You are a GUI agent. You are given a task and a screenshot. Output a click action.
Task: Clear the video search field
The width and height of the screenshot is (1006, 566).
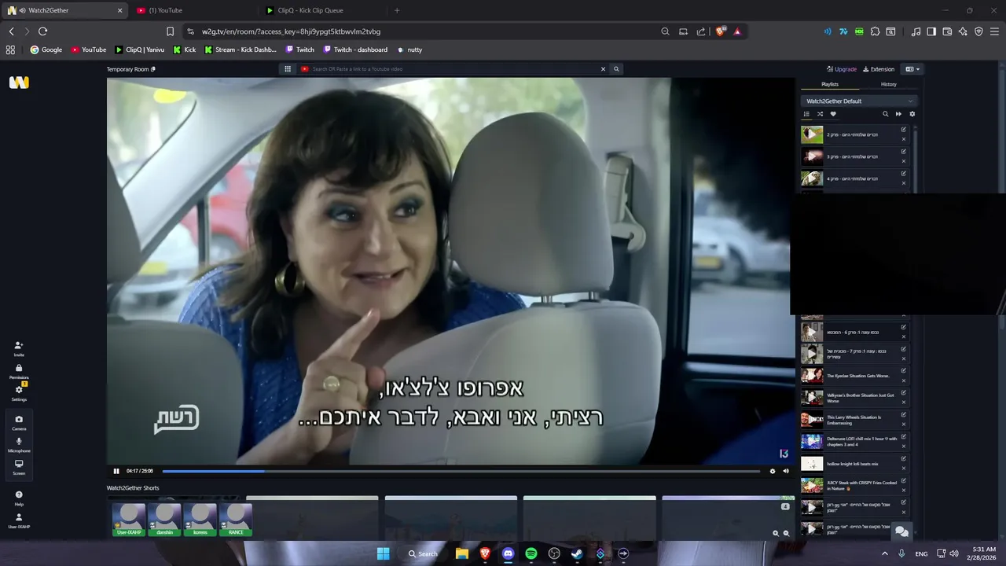click(604, 69)
